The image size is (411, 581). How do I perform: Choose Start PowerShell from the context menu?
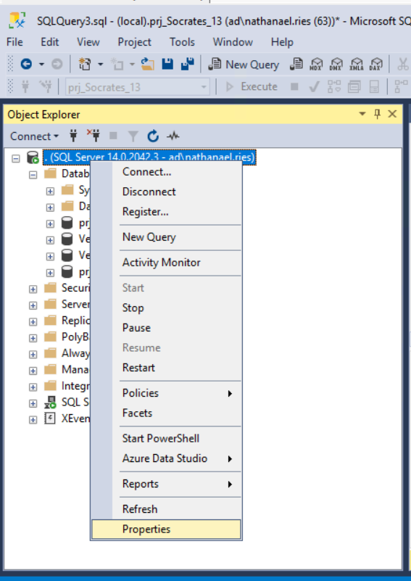(166, 439)
